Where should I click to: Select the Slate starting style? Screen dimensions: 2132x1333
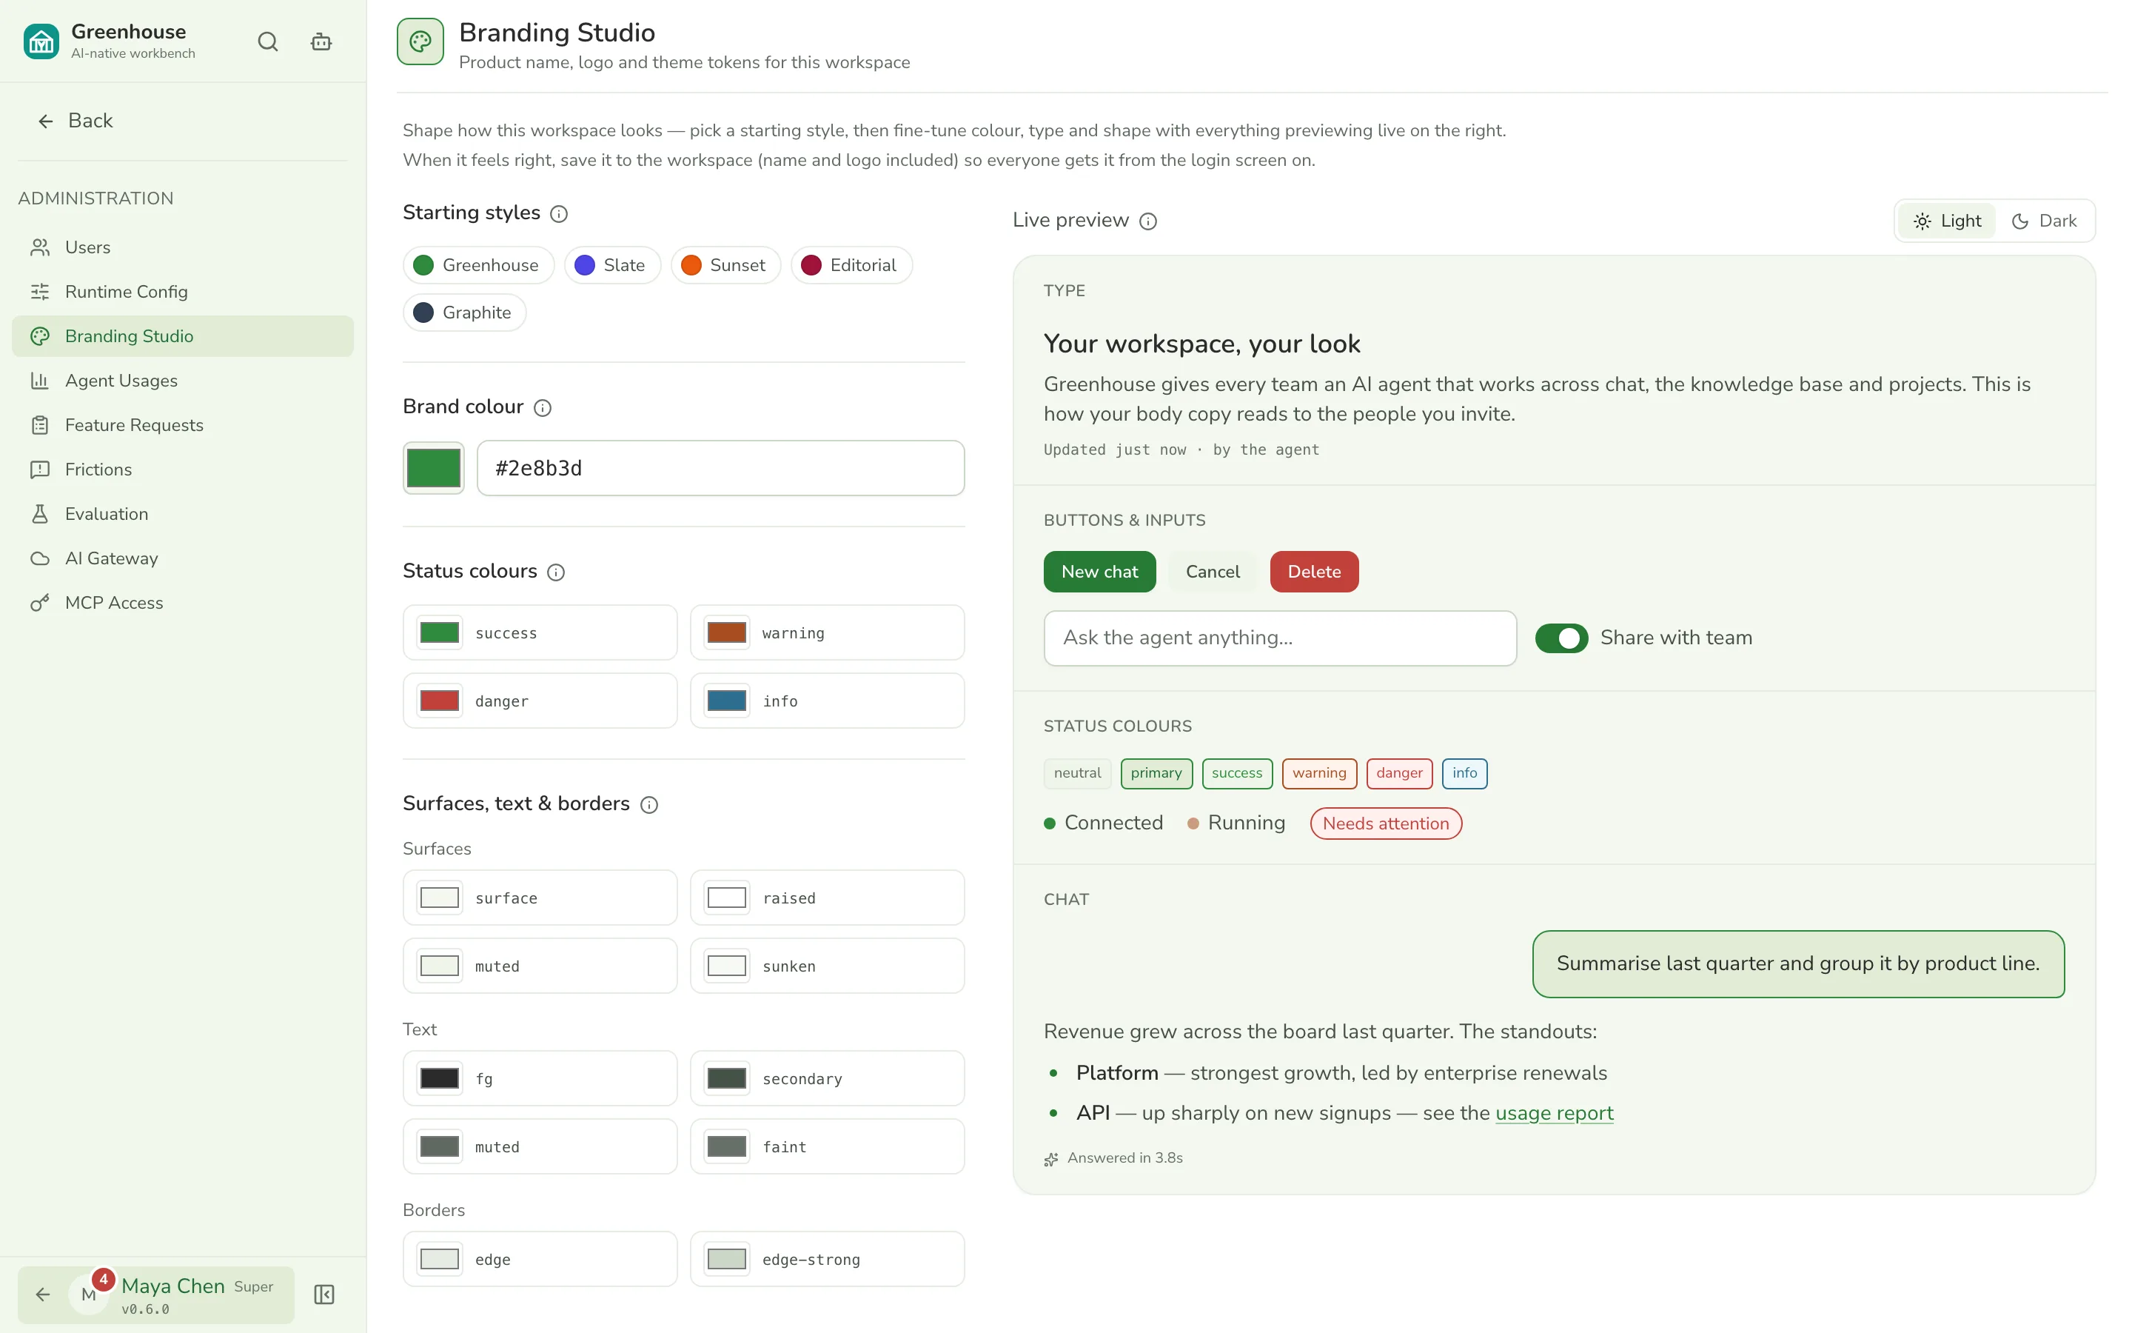tap(612, 265)
